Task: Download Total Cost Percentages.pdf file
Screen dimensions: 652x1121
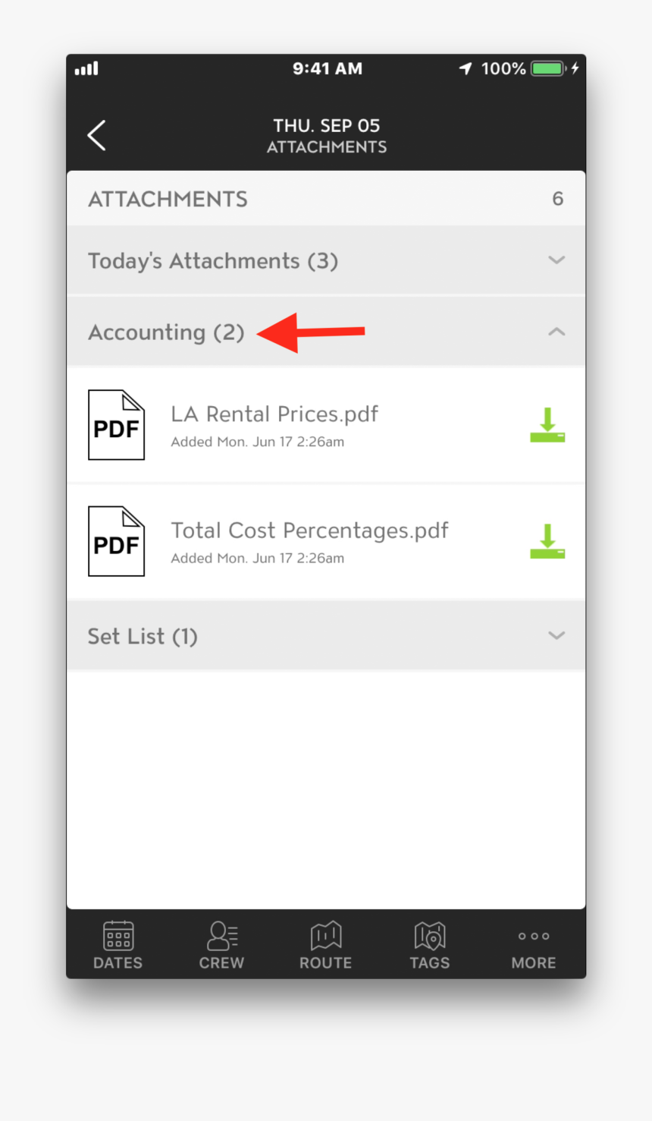Action: point(547,541)
